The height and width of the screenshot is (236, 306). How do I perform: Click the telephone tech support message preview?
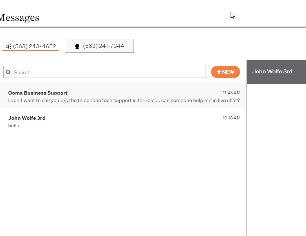[x=124, y=100]
